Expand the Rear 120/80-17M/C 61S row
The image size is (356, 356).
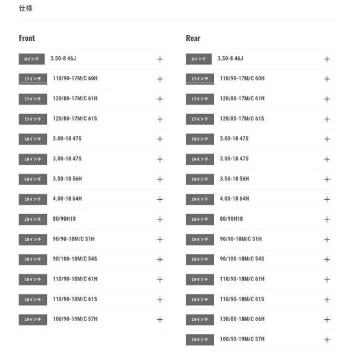(x=327, y=119)
